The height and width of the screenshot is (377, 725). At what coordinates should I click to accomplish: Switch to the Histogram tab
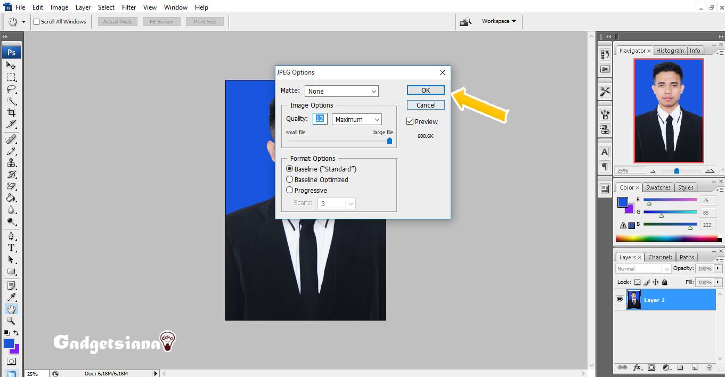(x=670, y=51)
